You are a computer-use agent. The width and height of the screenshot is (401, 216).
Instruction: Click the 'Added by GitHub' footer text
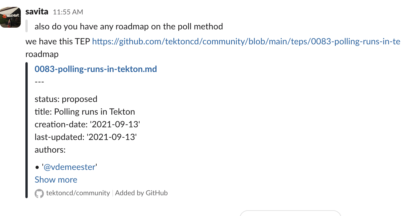point(141,193)
